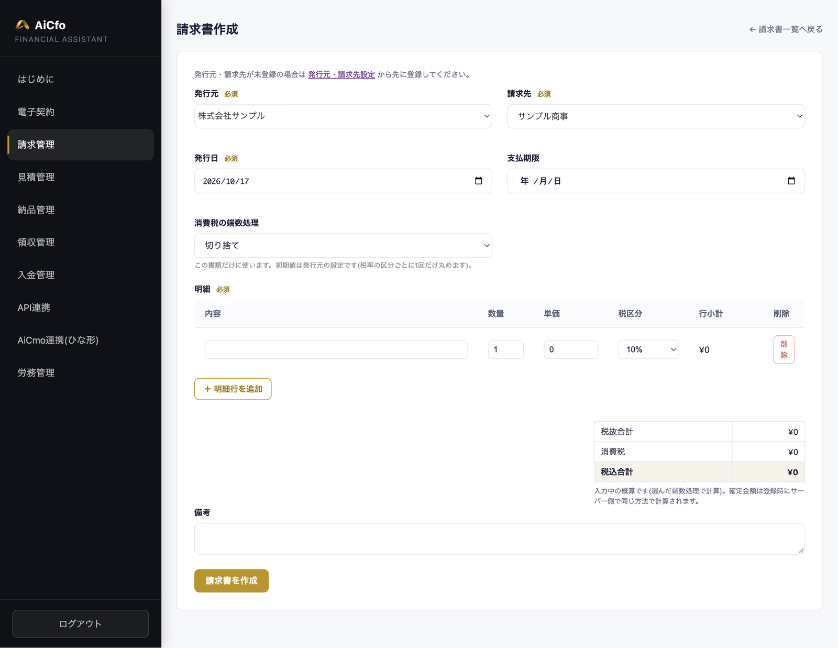Select AiCmo連携(ひな形) menu item
This screenshot has height=648, width=838.
81,340
